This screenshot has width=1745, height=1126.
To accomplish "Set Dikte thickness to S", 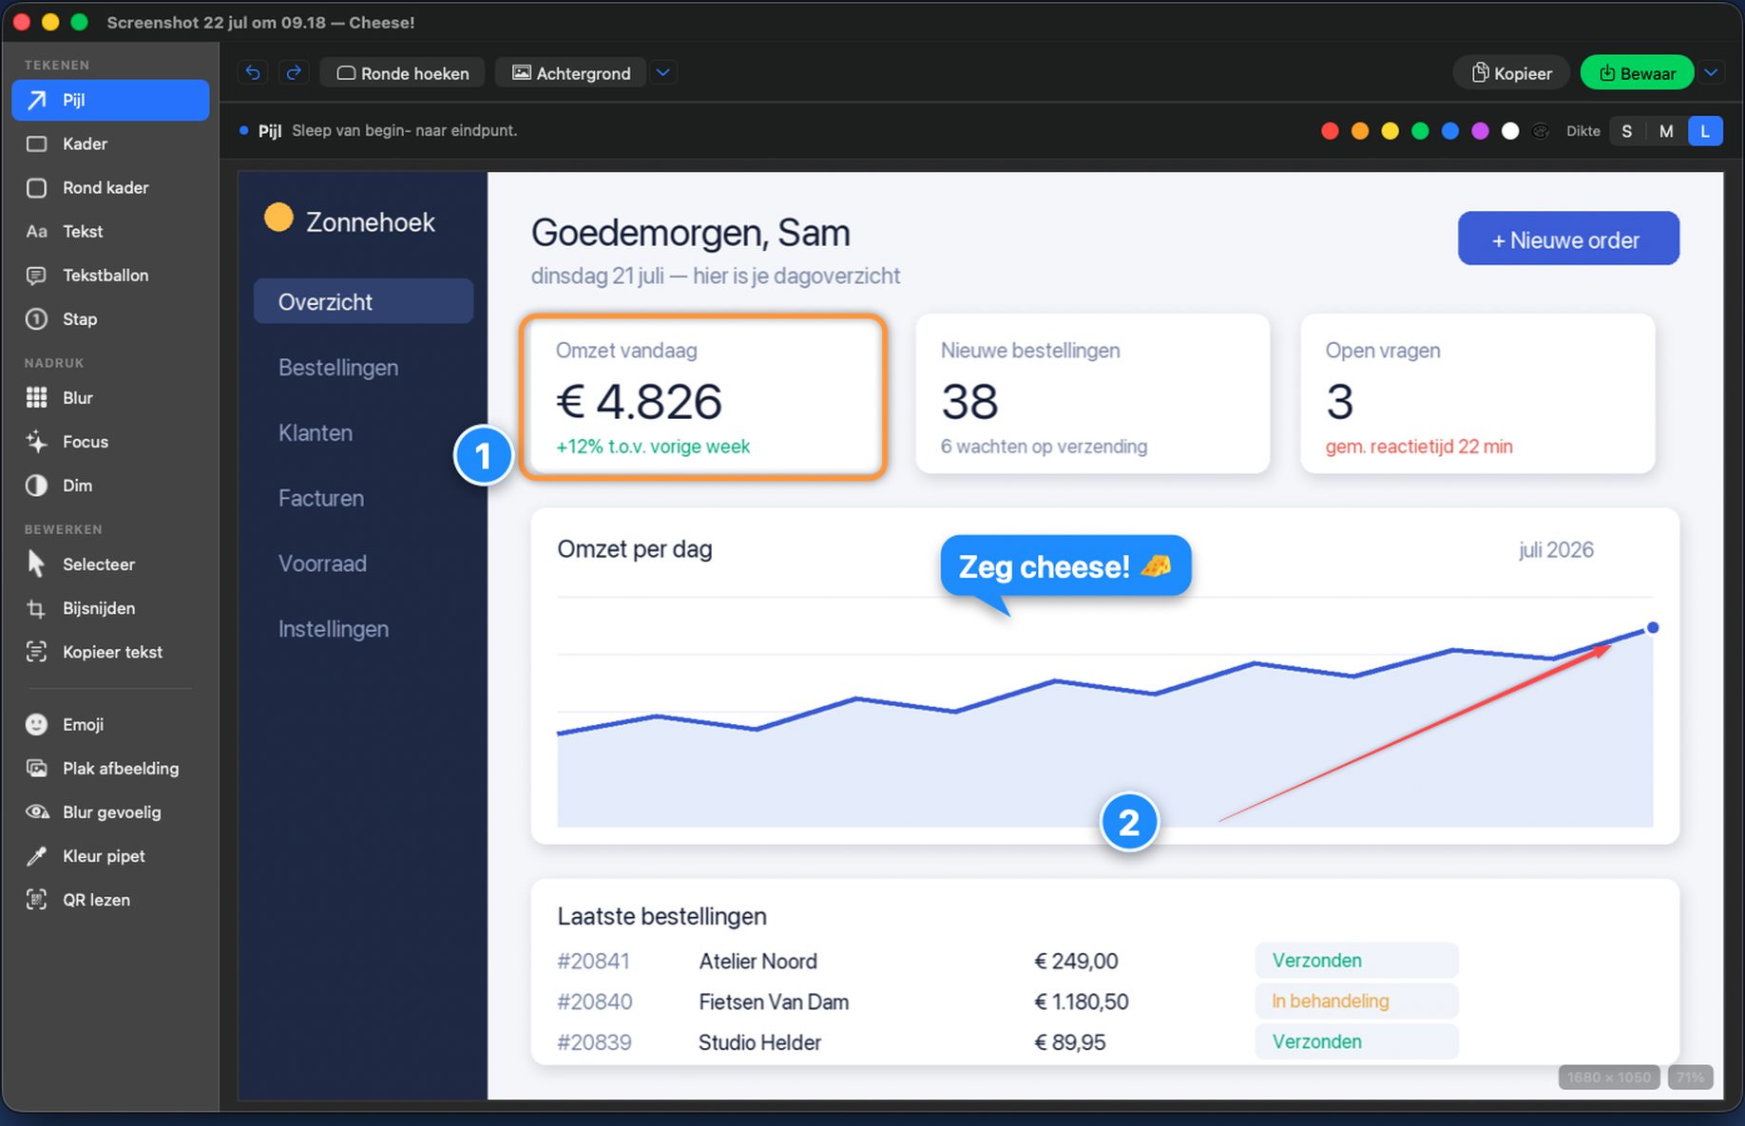I will pos(1627,131).
